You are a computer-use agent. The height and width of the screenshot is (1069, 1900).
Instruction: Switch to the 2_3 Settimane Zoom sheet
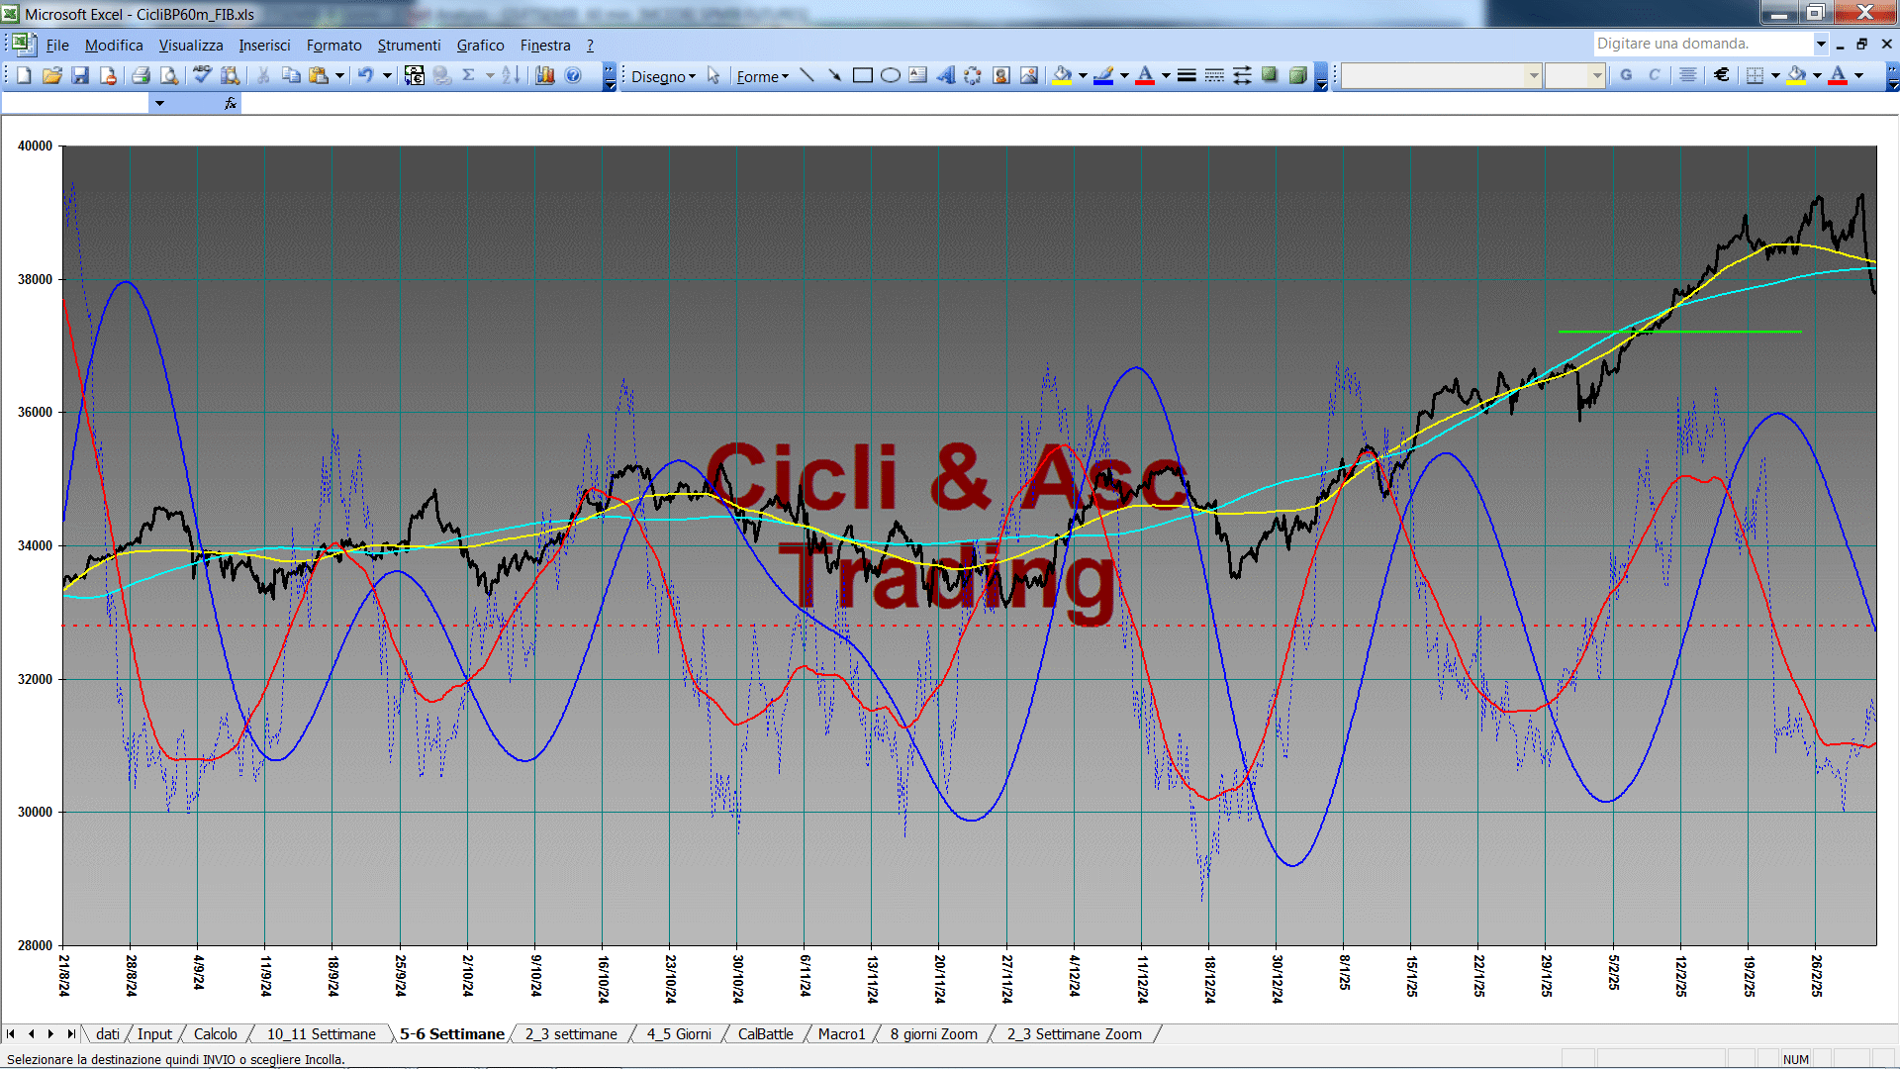pyautogui.click(x=1074, y=1034)
